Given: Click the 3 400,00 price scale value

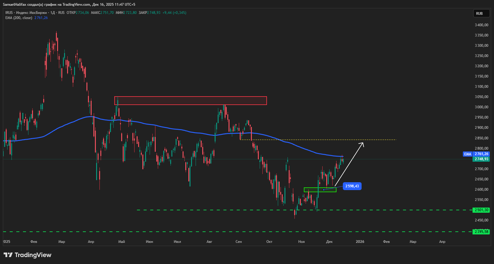Looking at the screenshot, I should [x=482, y=25].
